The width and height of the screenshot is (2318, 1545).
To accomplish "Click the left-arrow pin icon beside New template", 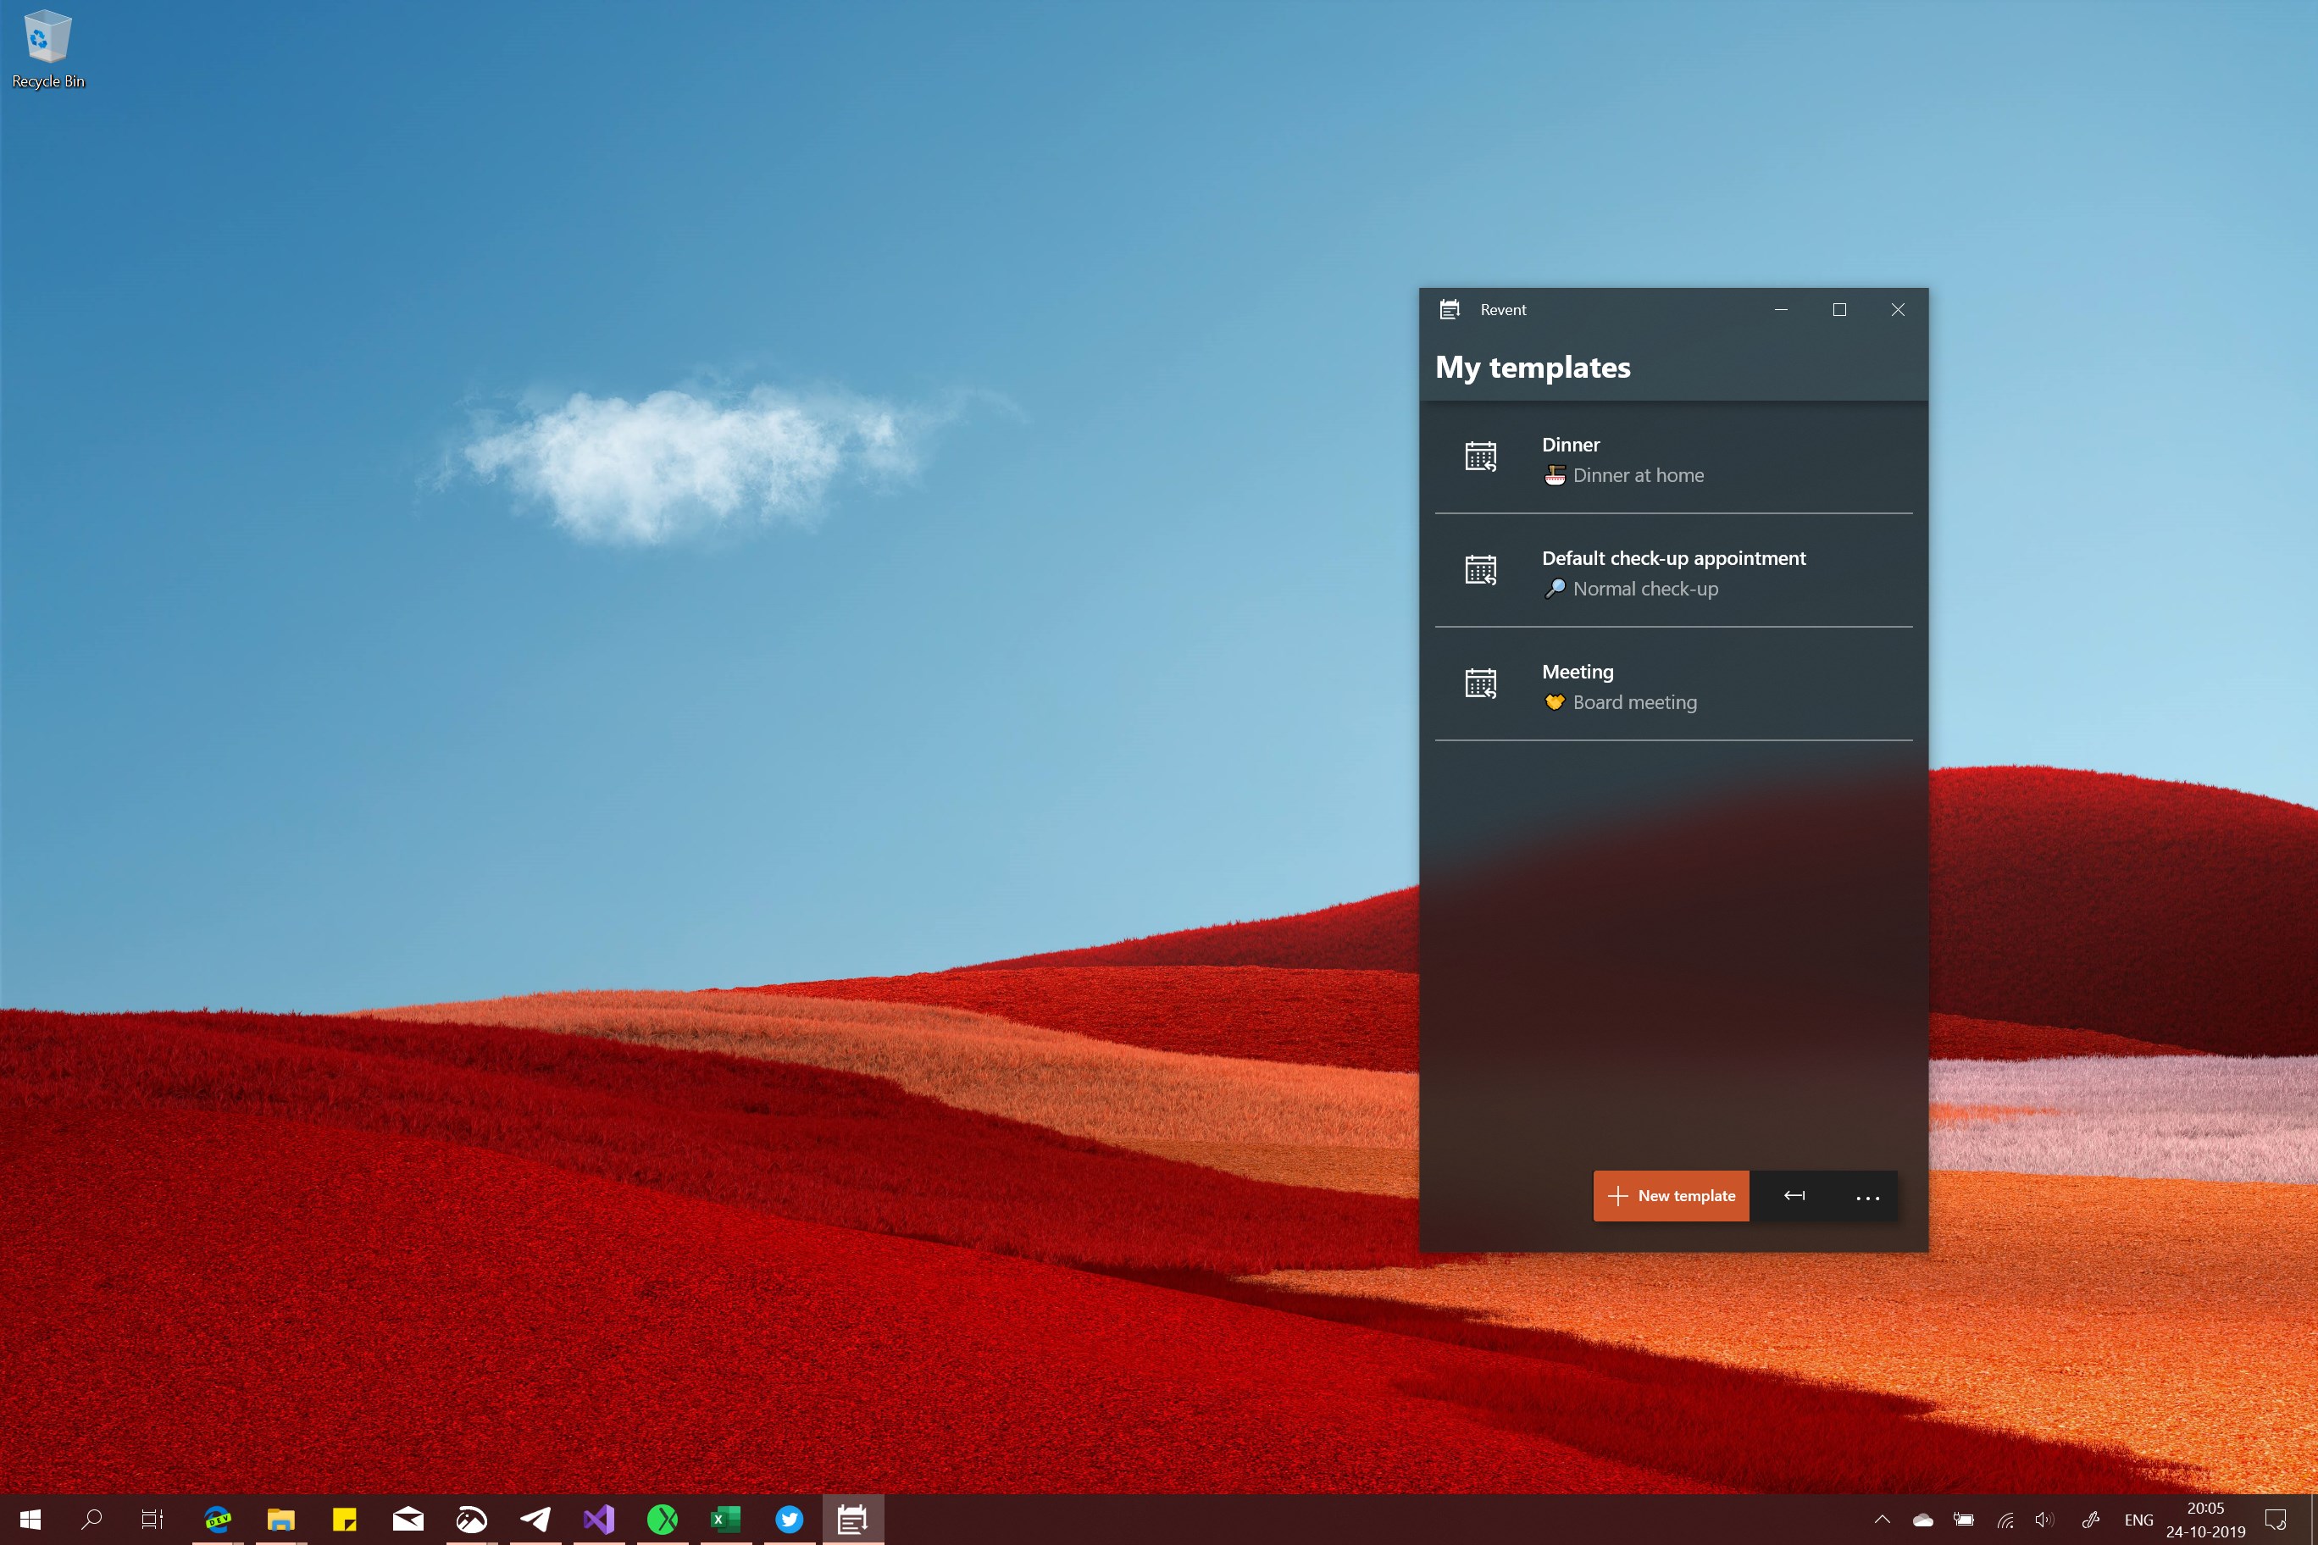I will point(1794,1195).
